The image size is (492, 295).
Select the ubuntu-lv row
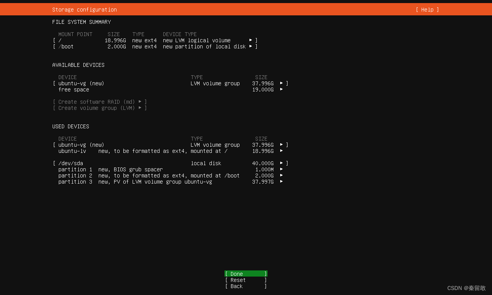pyautogui.click(x=171, y=151)
